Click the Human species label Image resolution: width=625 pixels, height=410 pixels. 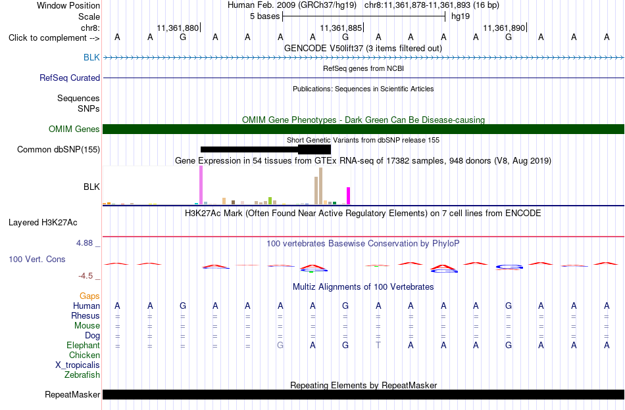pyautogui.click(x=86, y=306)
